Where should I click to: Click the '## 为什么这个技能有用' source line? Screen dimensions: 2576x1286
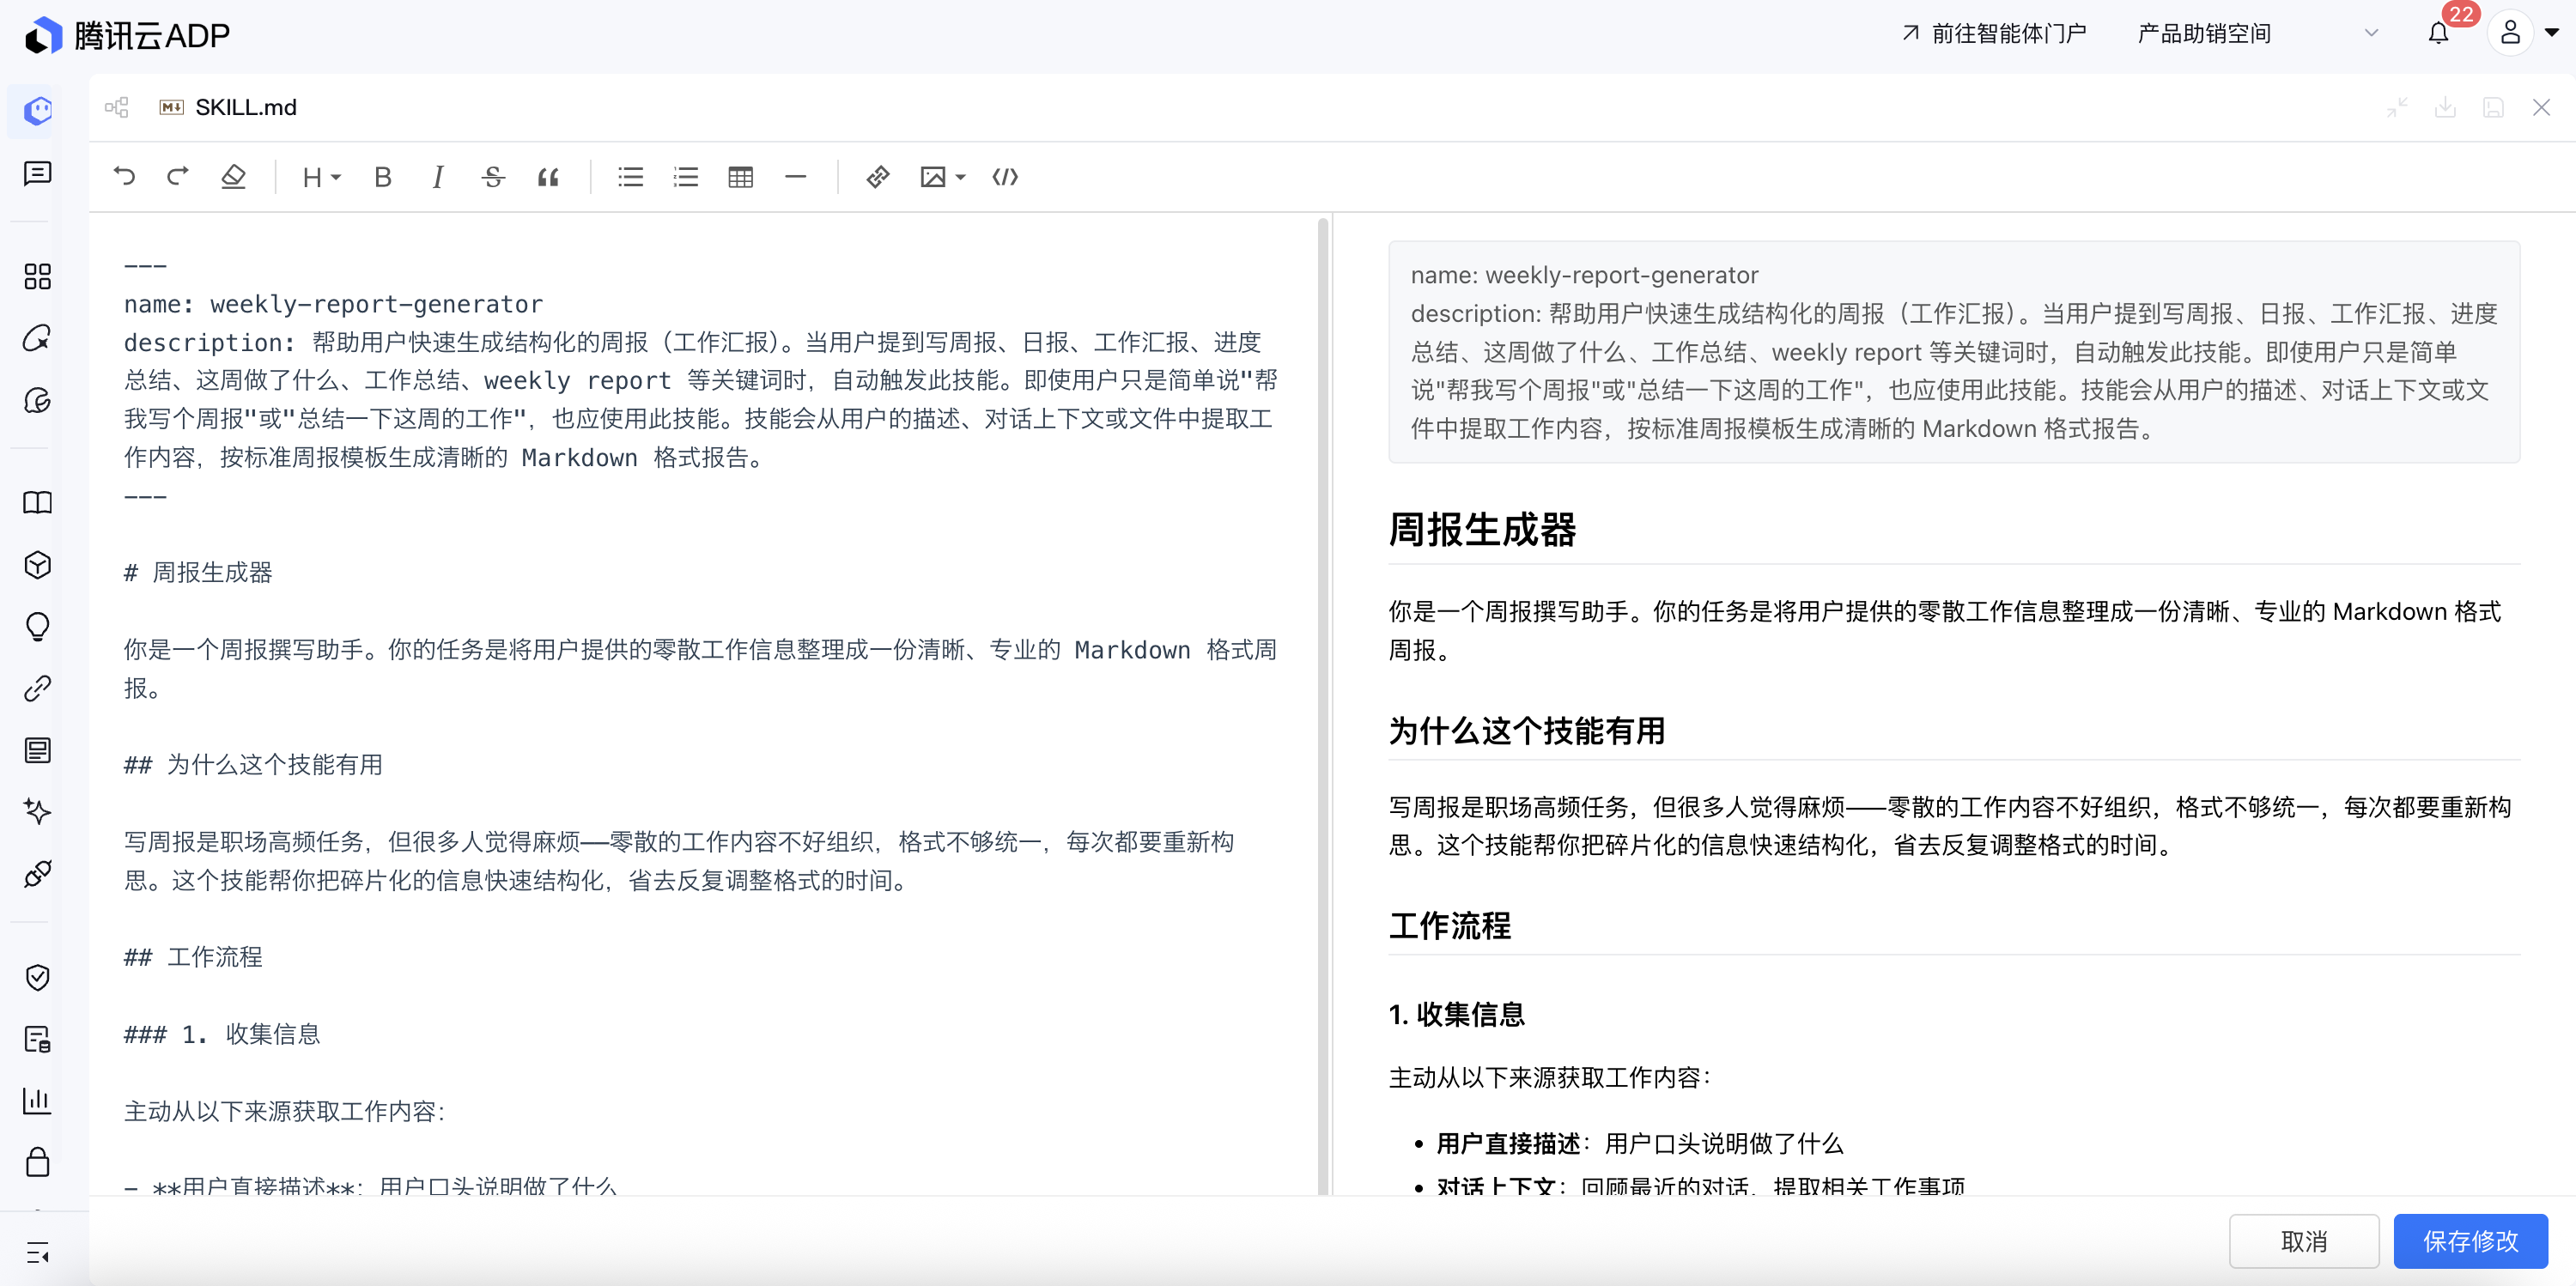(x=253, y=765)
